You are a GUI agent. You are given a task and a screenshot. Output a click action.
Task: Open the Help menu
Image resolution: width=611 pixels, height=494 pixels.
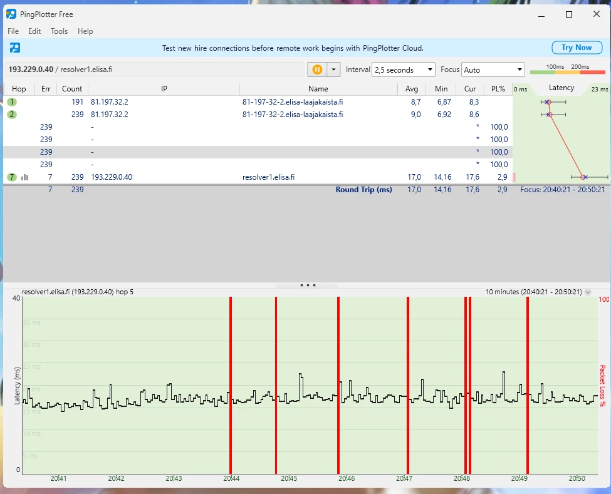click(x=85, y=31)
